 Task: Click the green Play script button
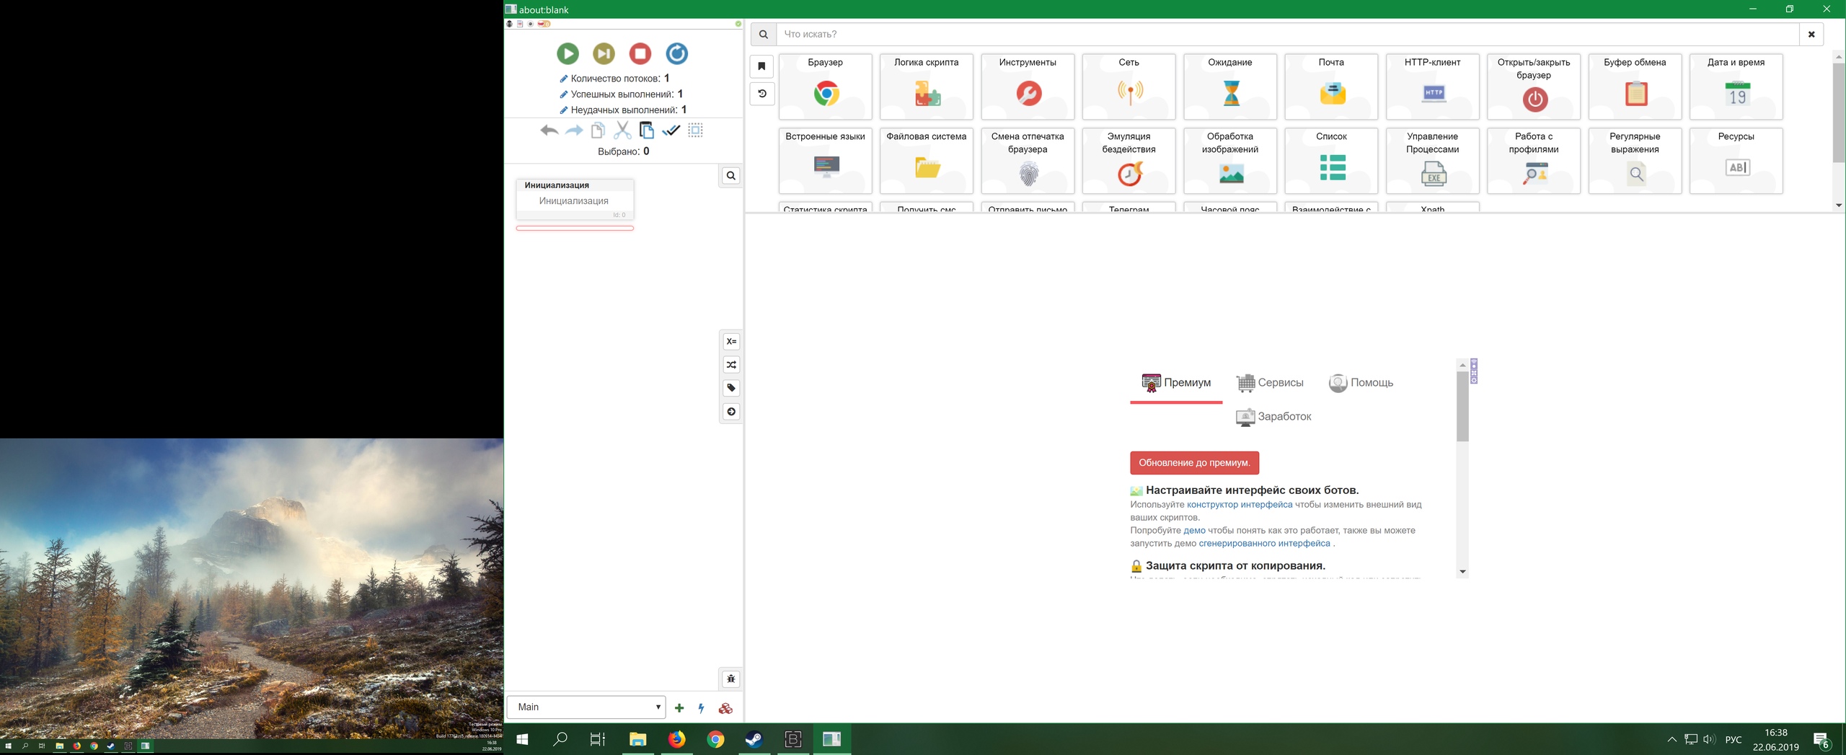coord(568,53)
